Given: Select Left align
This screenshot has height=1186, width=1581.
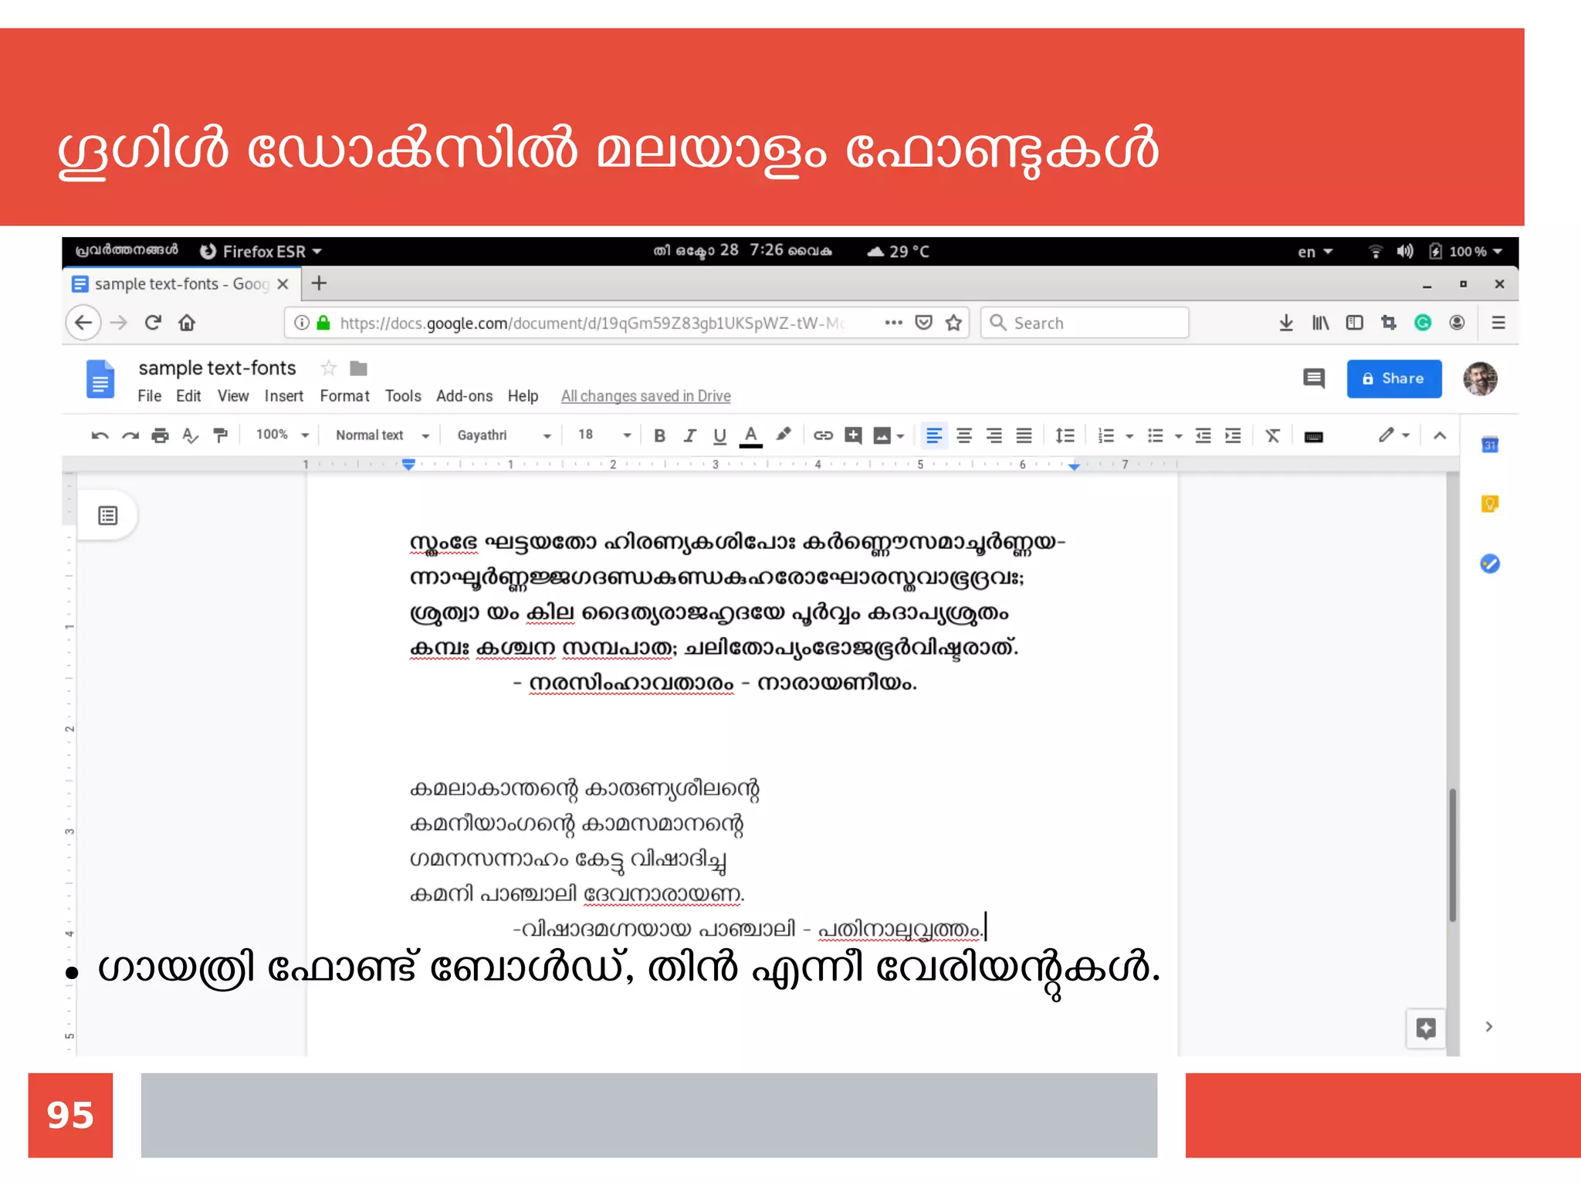Looking at the screenshot, I should tap(933, 435).
